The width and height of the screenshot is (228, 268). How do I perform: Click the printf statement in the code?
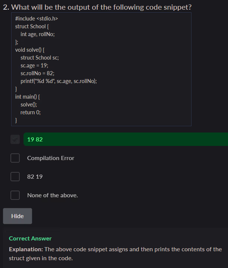click(58, 81)
